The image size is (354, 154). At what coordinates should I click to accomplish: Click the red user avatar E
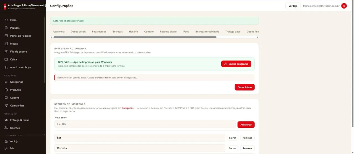[344, 6]
